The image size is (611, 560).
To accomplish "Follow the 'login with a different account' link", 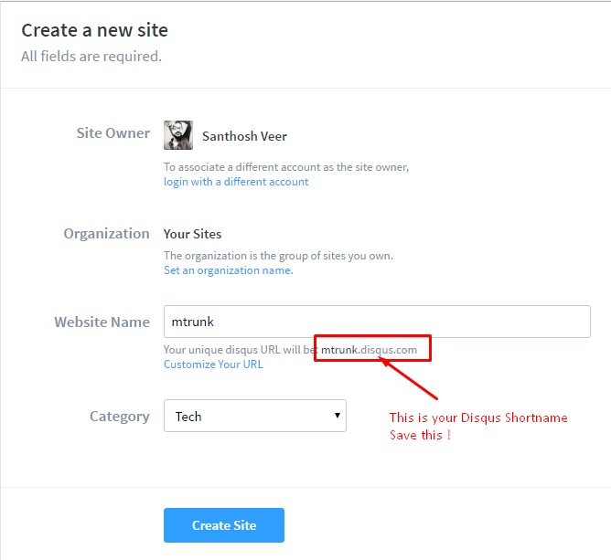I will (236, 182).
